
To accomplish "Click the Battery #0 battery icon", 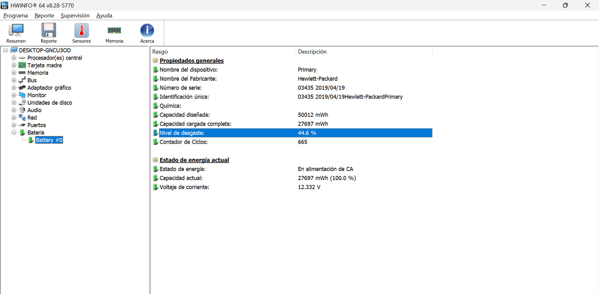I will (31, 140).
